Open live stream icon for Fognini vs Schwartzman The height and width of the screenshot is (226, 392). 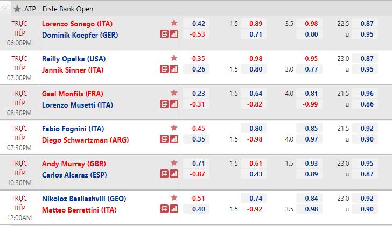[164, 139]
